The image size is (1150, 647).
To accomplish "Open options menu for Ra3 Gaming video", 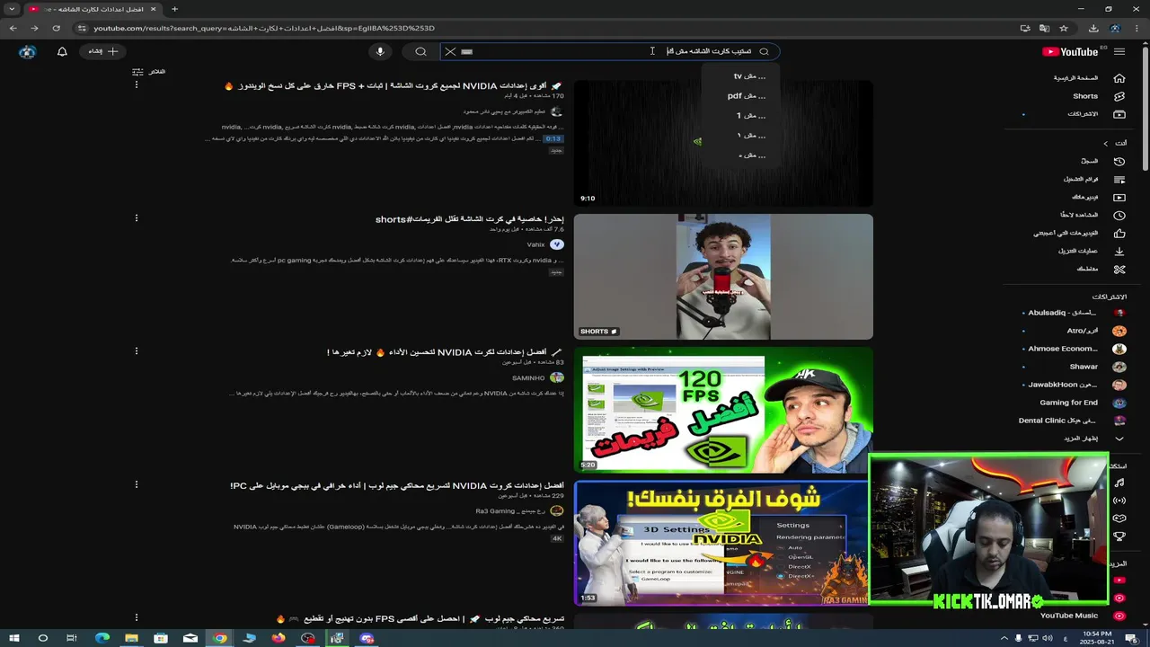I will [137, 483].
